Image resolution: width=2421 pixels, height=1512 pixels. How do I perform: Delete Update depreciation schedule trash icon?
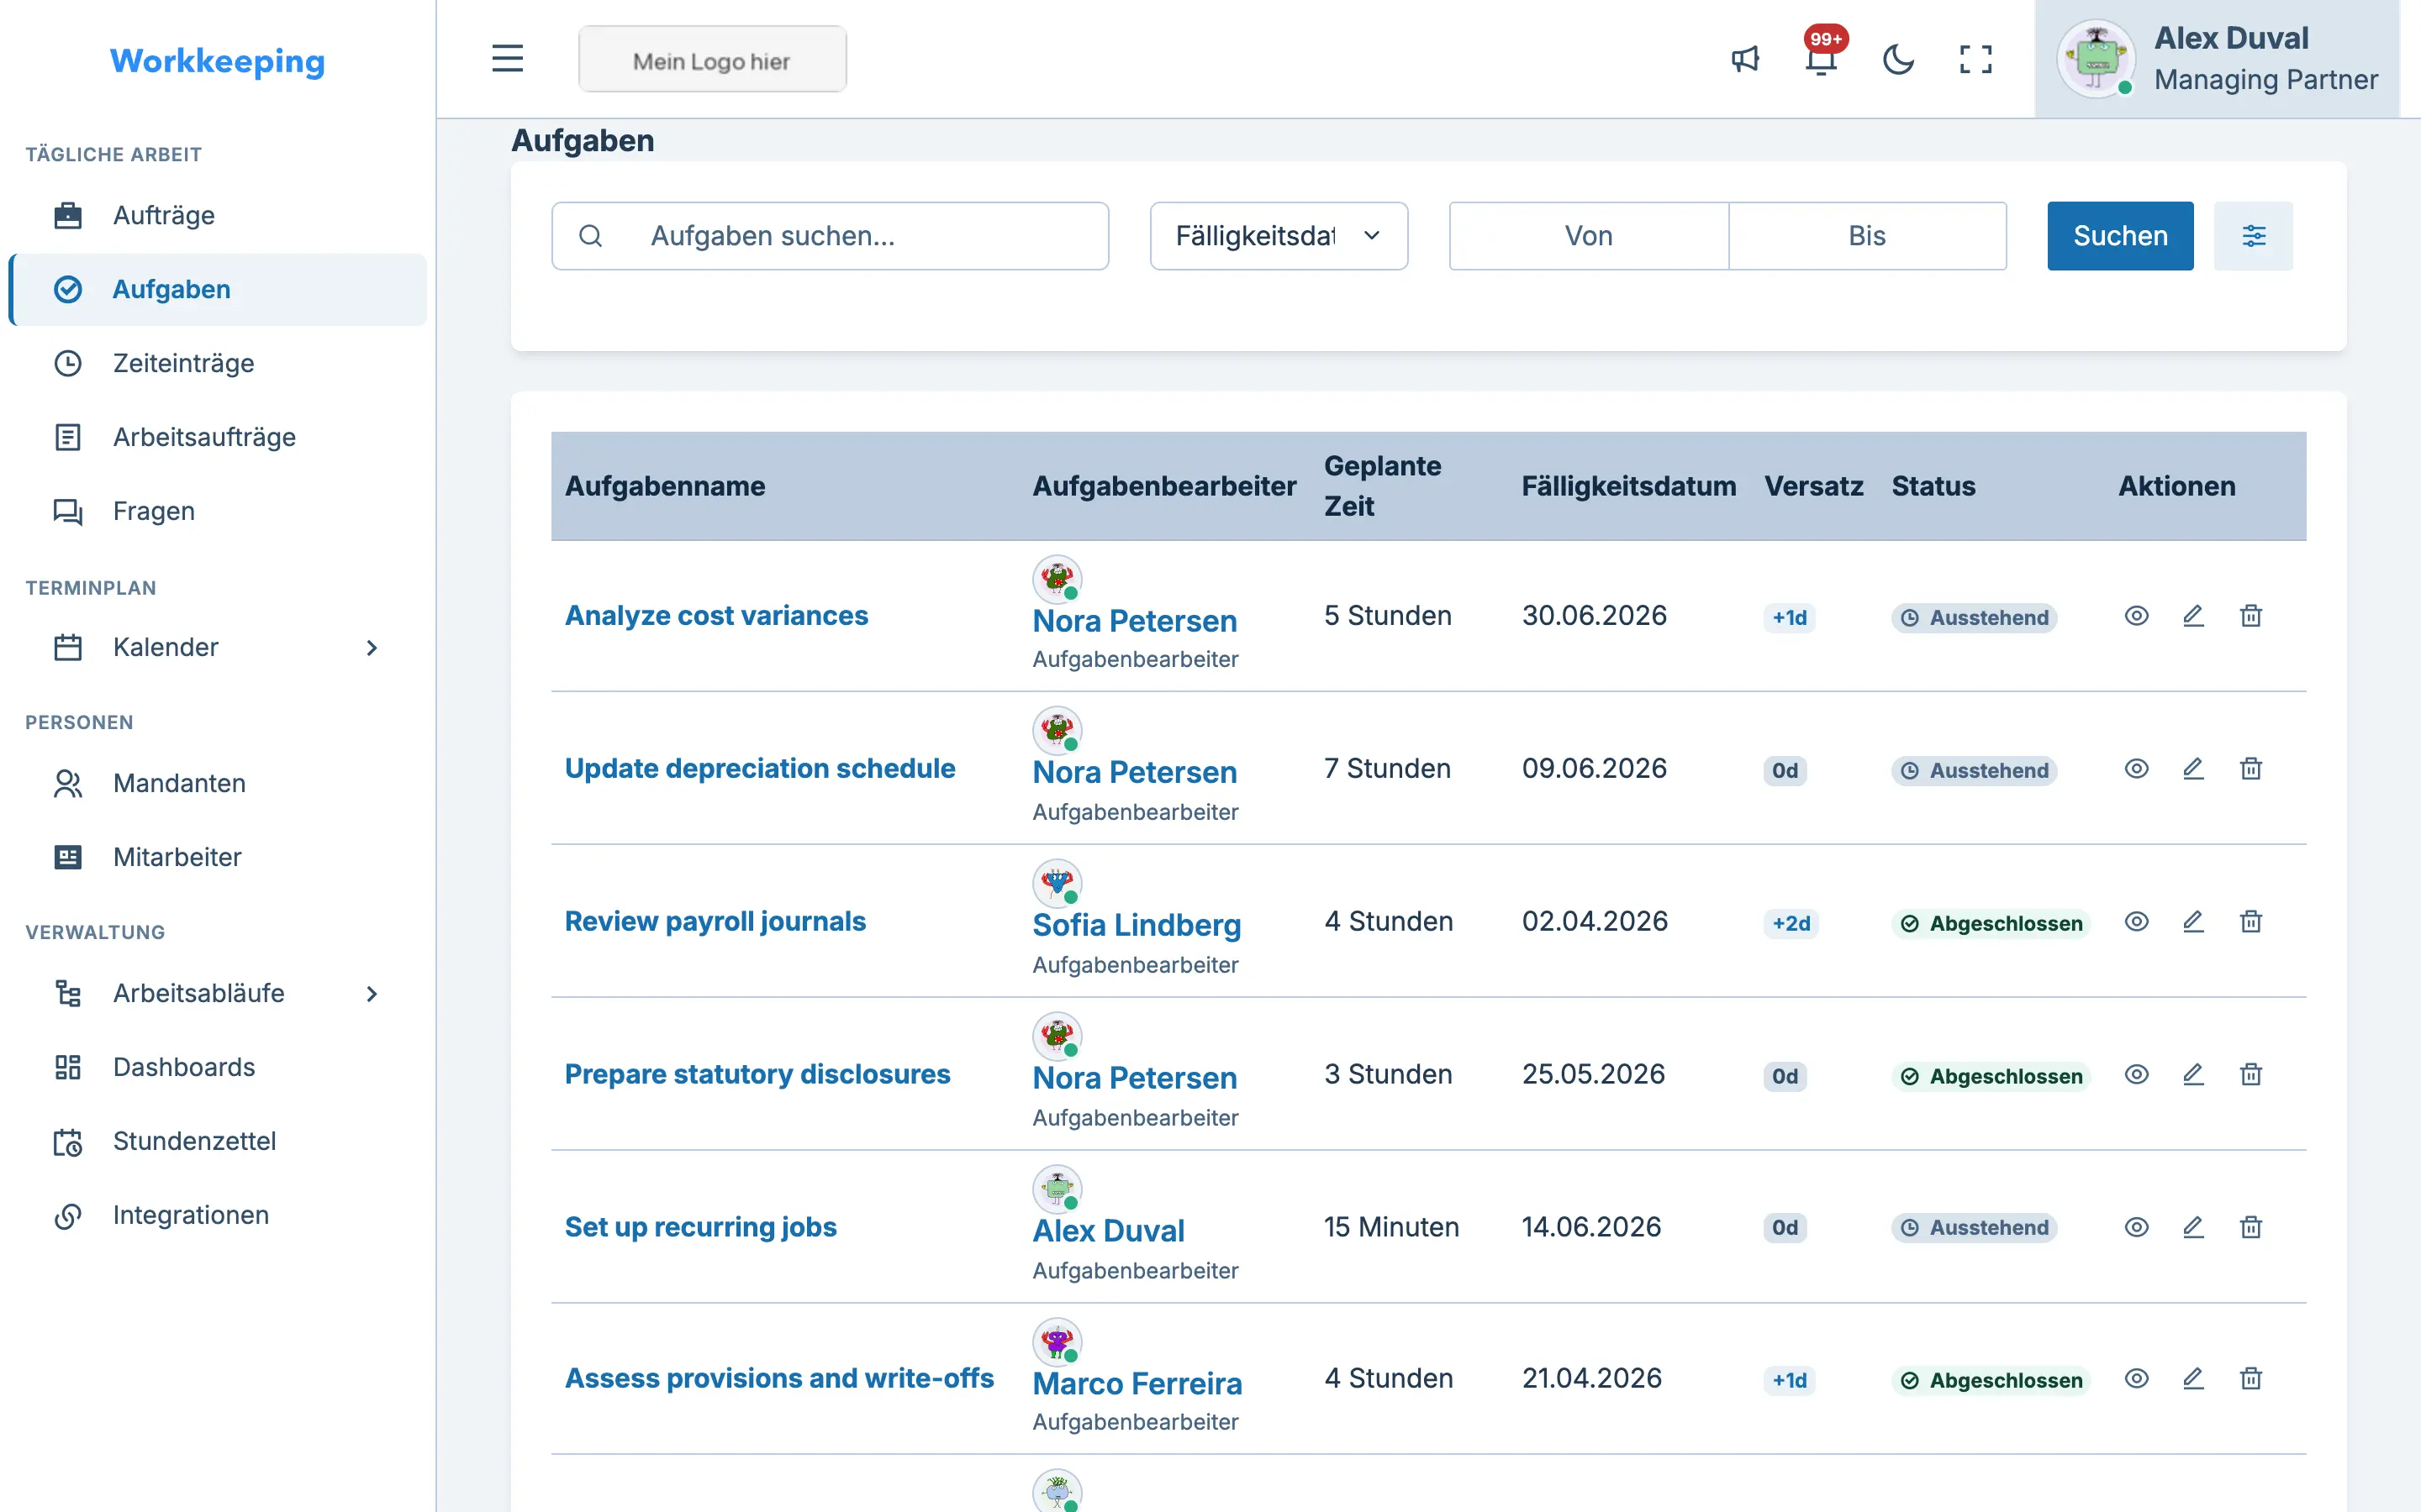pos(2251,769)
